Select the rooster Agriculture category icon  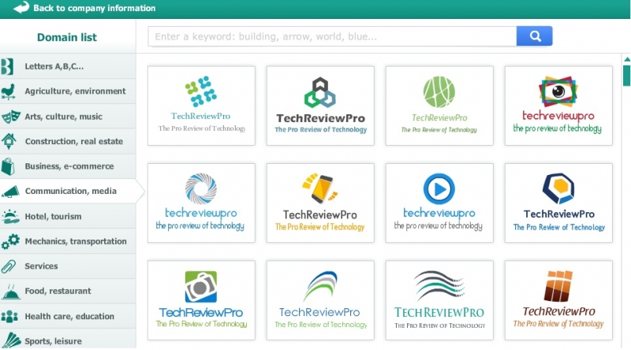click(10, 91)
